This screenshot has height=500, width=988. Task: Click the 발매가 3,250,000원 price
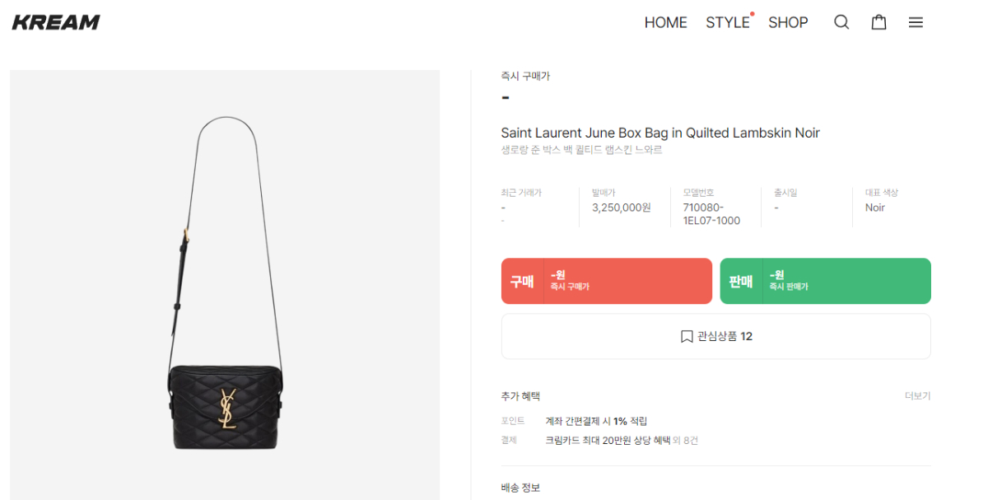[621, 208]
